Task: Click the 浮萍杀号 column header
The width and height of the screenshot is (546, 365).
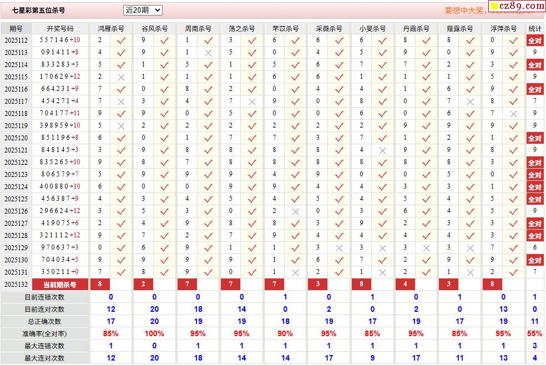Action: (503, 28)
